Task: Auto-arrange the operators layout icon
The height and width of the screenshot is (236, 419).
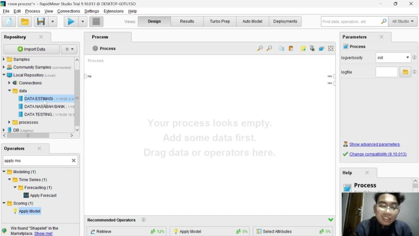Action: pos(321,49)
